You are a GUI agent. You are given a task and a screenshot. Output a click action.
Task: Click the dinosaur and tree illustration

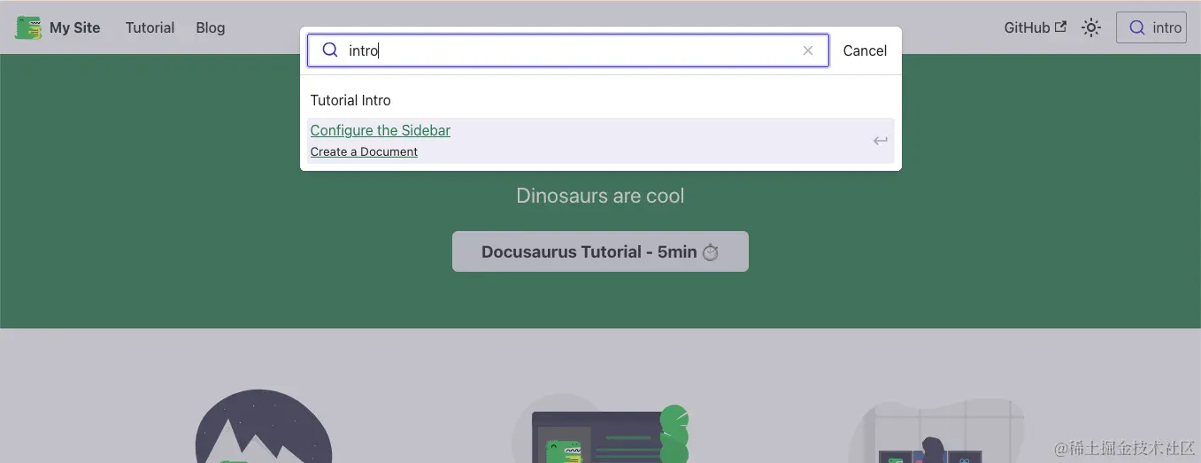point(600,428)
